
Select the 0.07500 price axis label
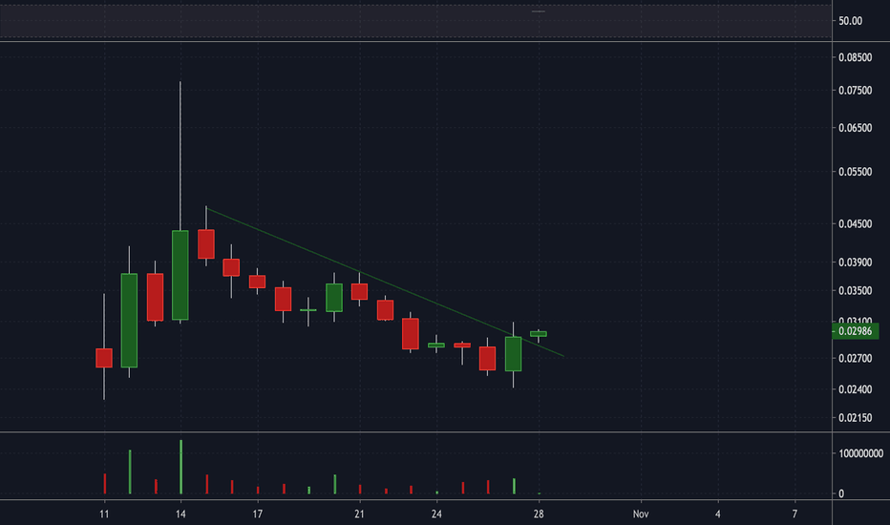click(855, 91)
